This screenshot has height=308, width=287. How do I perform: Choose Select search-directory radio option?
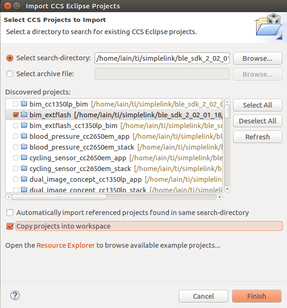(x=10, y=58)
